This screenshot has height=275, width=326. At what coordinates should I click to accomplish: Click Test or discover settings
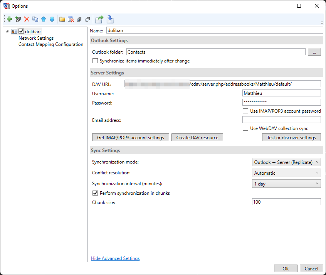pos(291,137)
